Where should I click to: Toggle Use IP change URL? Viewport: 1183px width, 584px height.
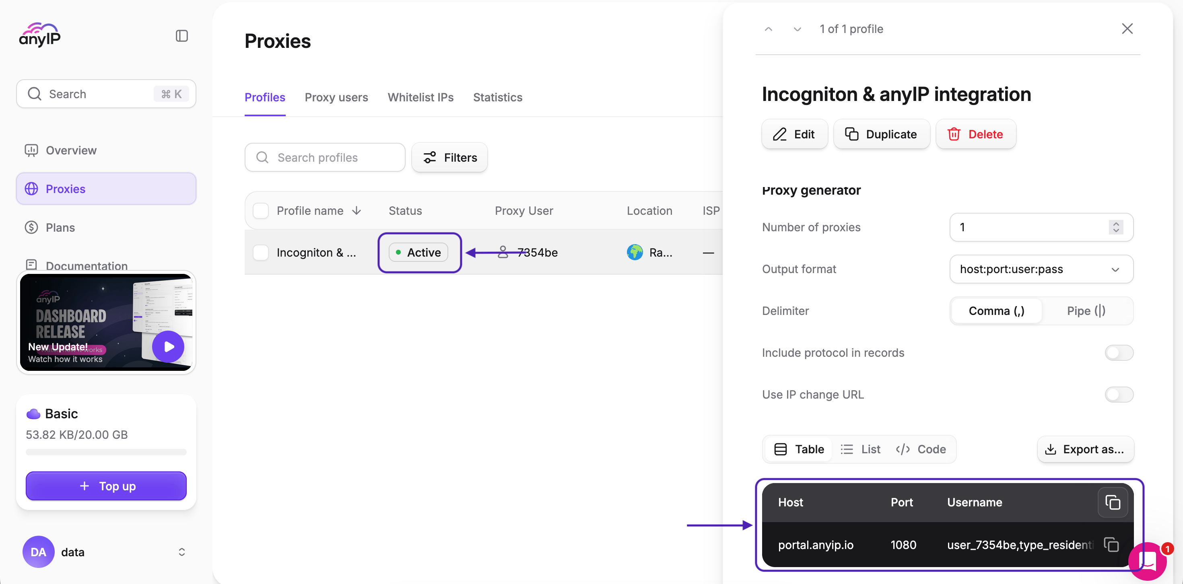coord(1119,395)
